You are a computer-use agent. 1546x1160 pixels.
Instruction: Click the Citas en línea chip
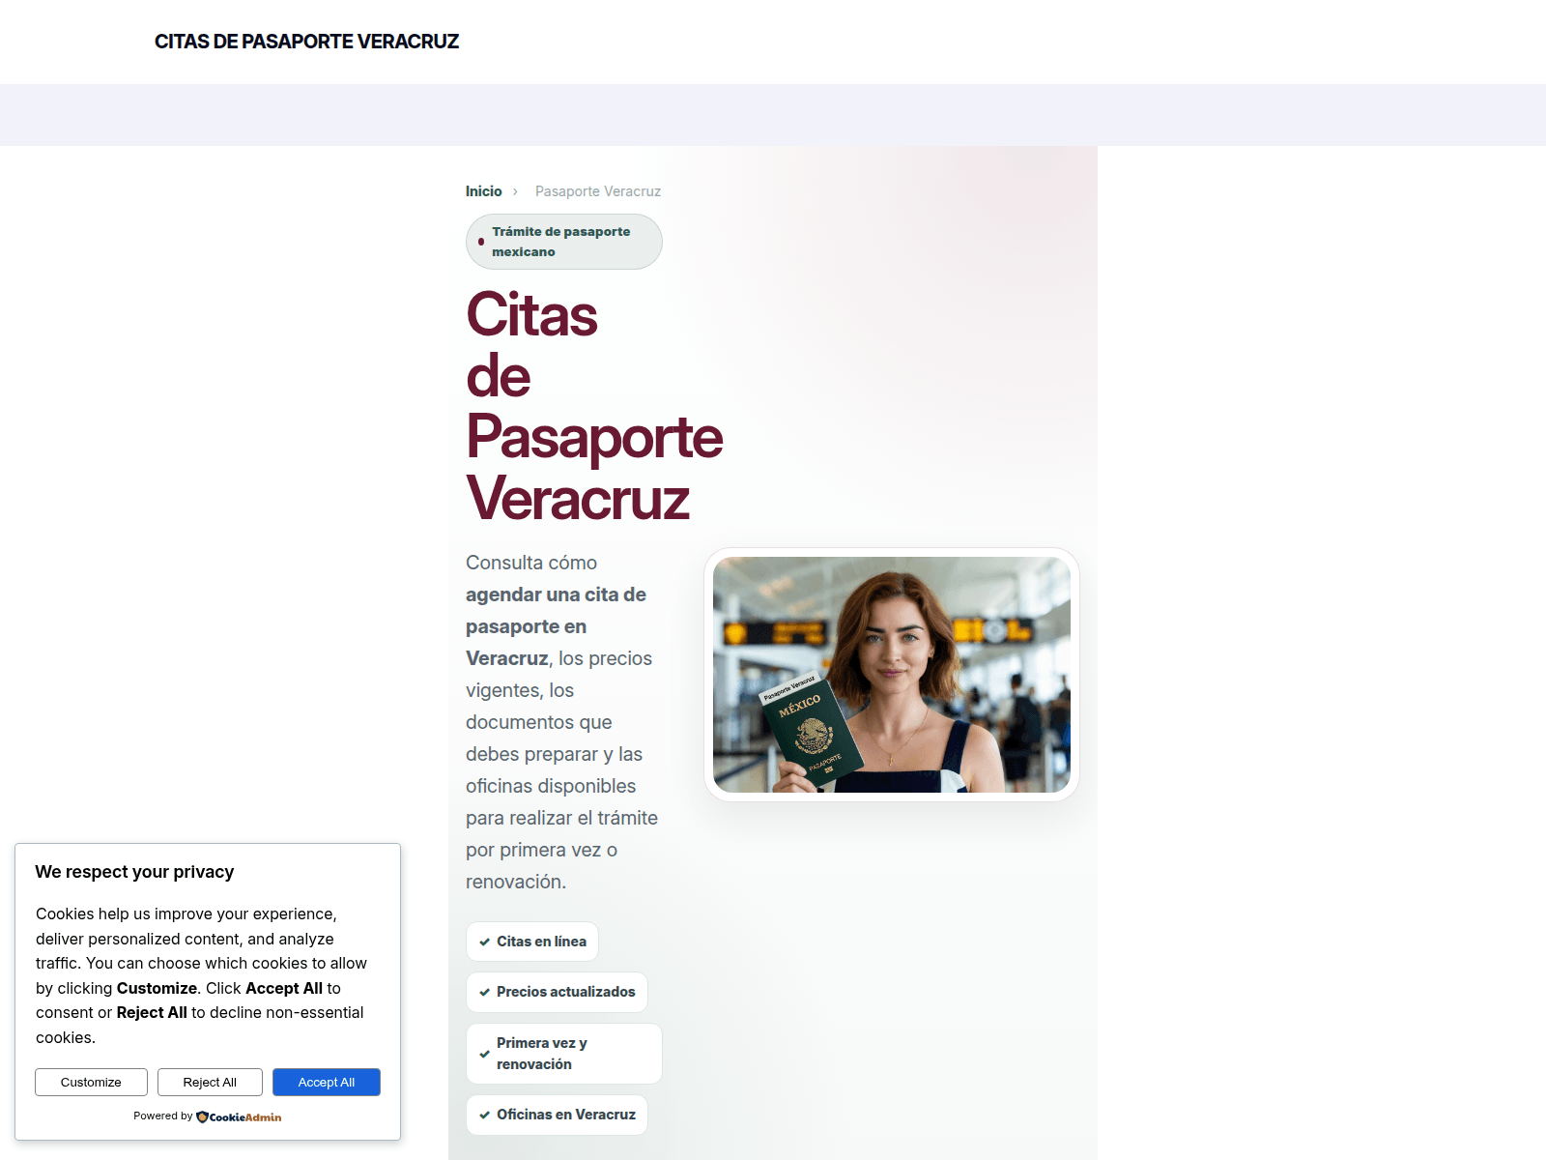pyautogui.click(x=532, y=942)
